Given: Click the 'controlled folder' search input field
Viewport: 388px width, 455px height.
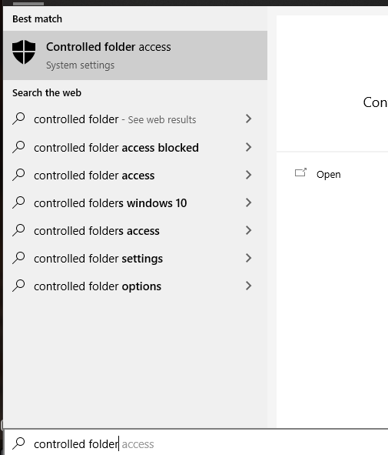Looking at the screenshot, I should point(196,442).
